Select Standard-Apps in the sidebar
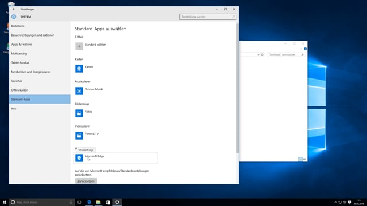367x206 pixels. point(40,99)
